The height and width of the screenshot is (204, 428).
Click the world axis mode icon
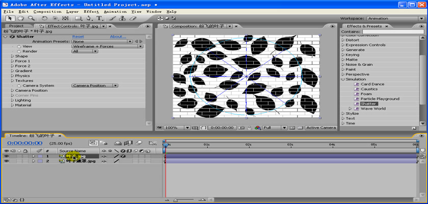167,18
